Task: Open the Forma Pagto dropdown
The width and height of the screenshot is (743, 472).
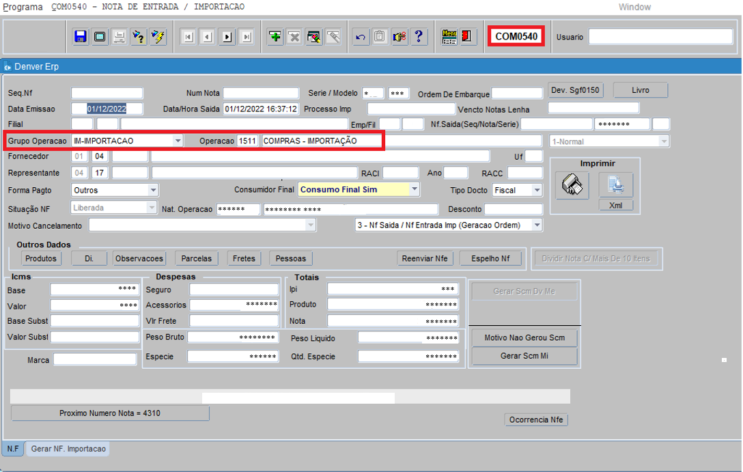Action: 153,190
